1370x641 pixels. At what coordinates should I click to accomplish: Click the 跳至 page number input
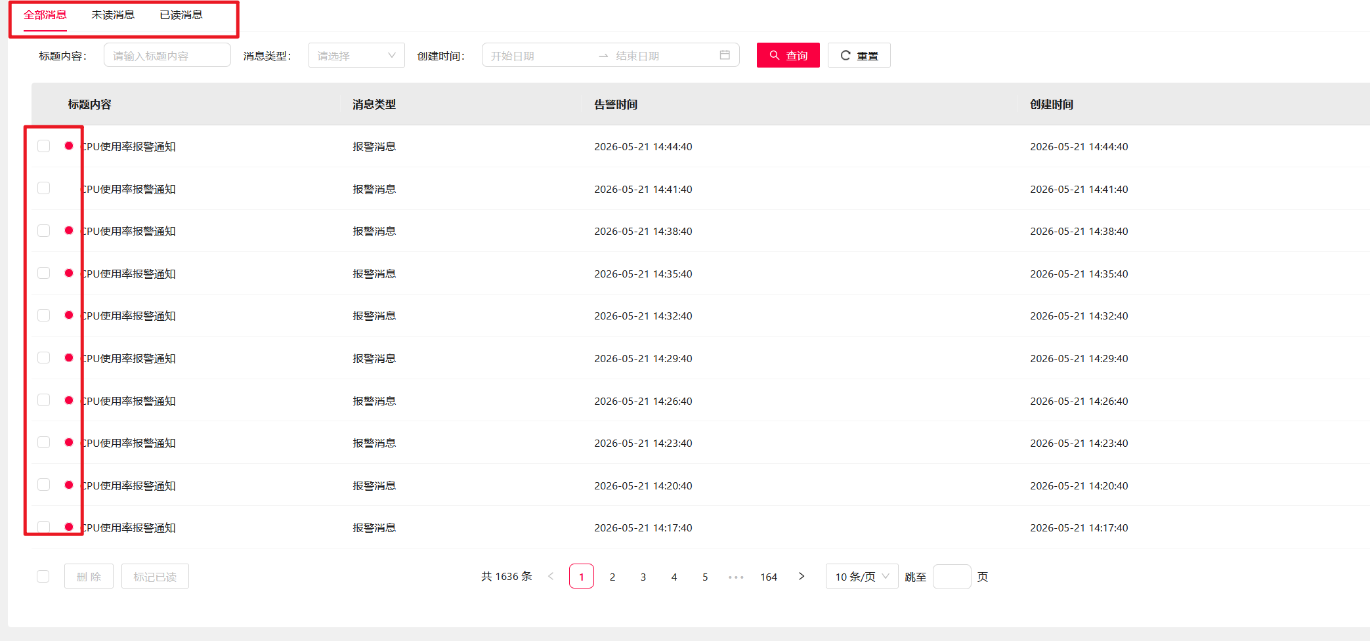pos(952,576)
